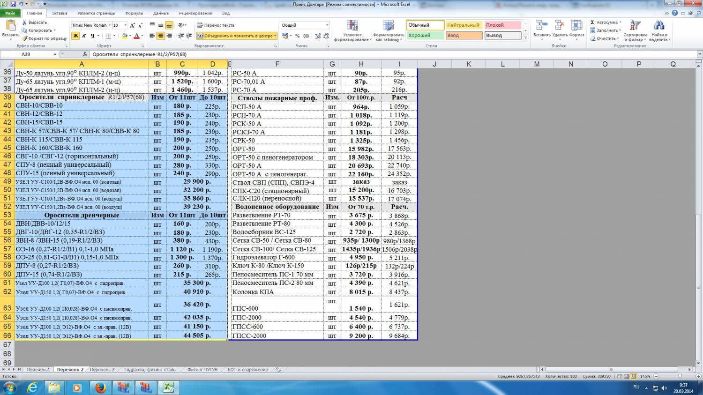Viewport: 703px width, 395px height.
Task: Click the 'Перенос текста' wrap text button
Action: (x=216, y=25)
